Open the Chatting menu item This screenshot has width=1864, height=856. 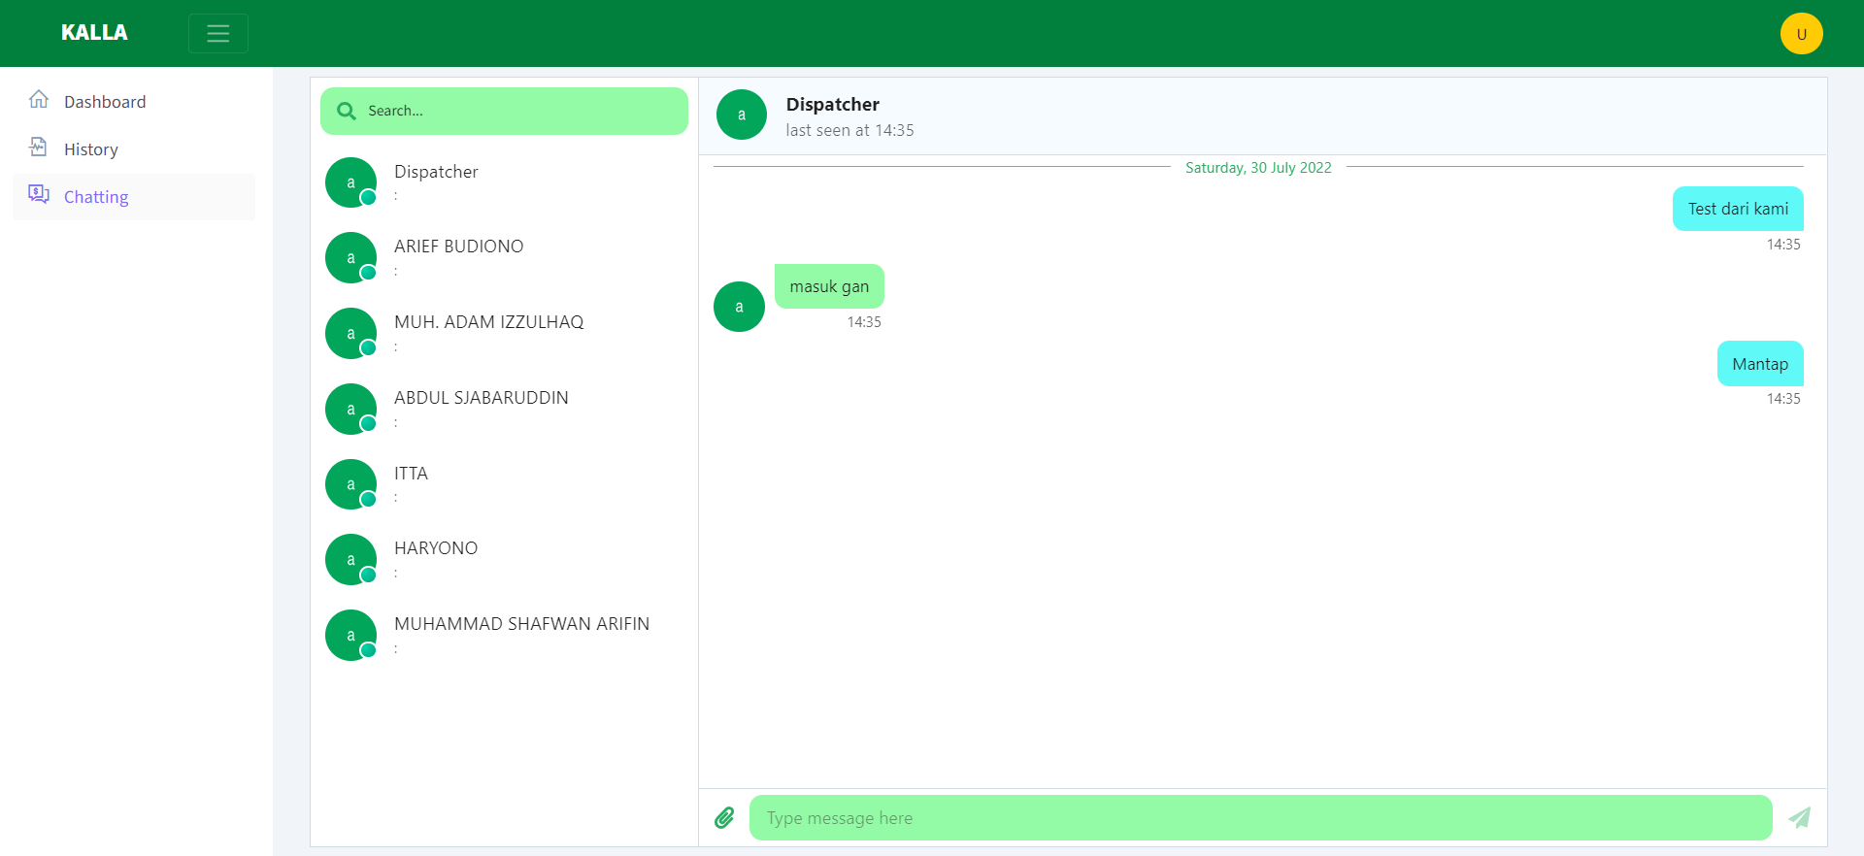tap(134, 196)
